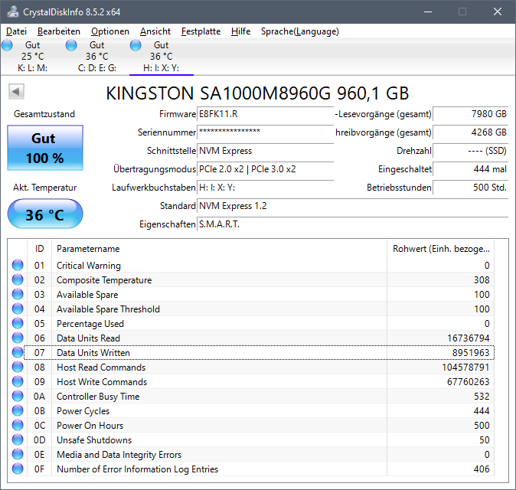
Task: Click status orb for Power On Hours row
Action: coord(18,425)
